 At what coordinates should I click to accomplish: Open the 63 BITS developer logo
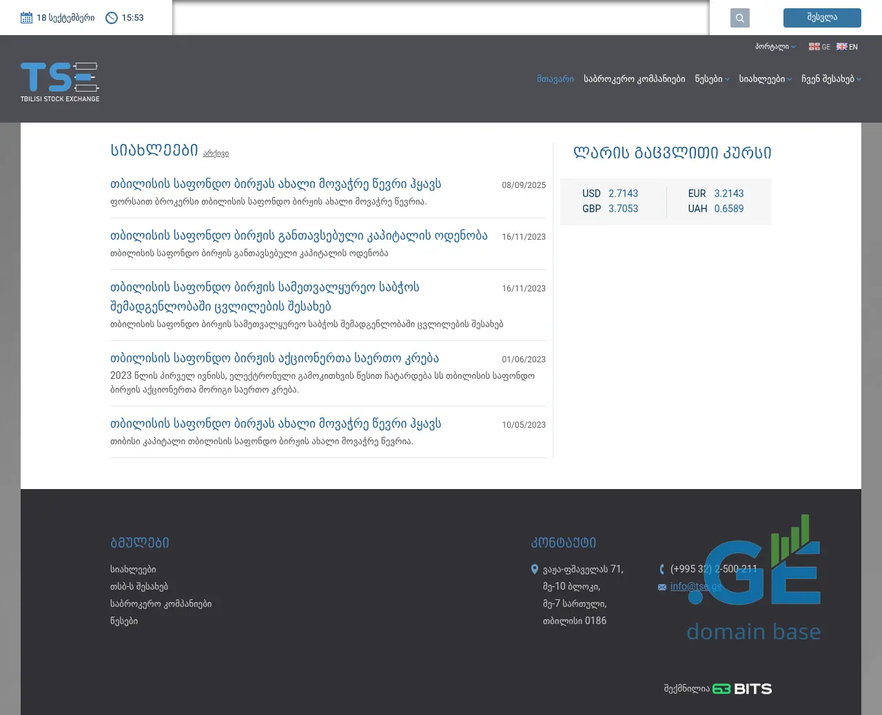[x=741, y=689]
